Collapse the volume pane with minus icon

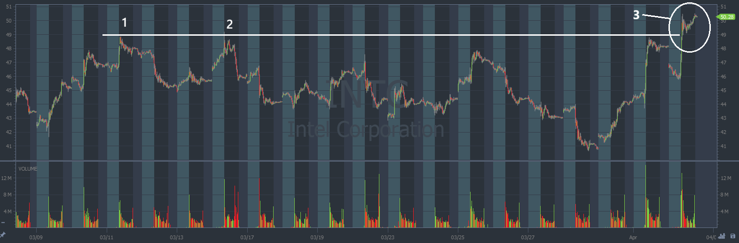tap(3, 222)
